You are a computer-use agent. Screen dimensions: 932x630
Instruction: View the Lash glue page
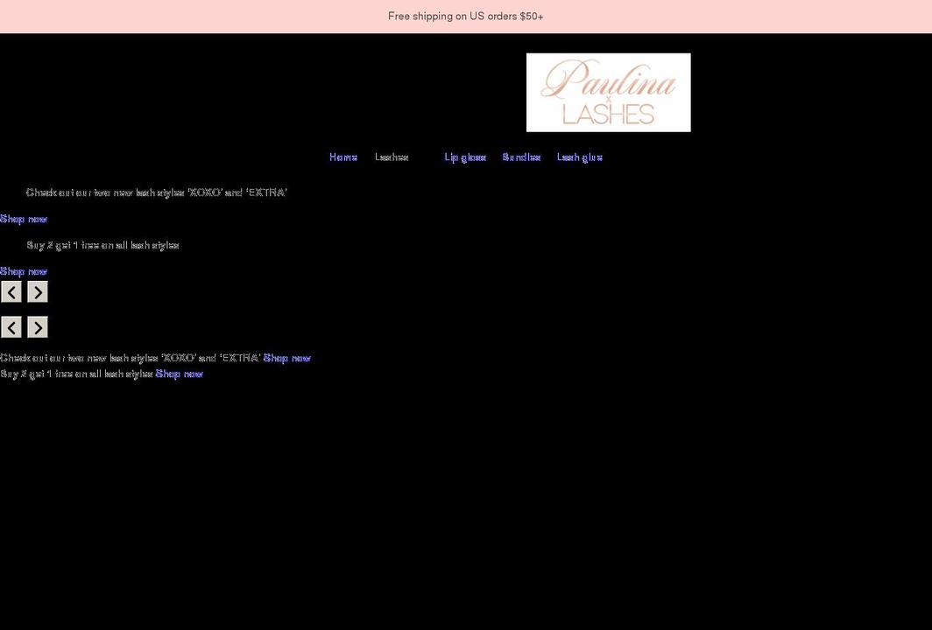coord(579,157)
